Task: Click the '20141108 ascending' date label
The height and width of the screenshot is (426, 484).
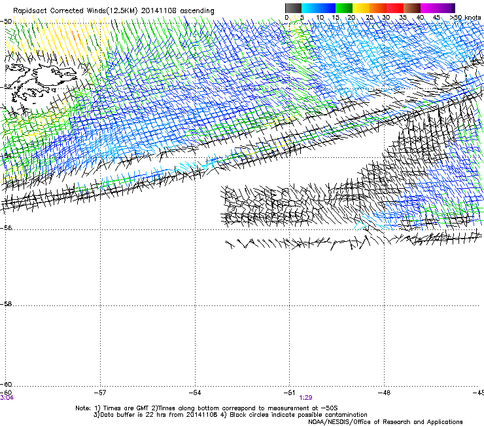Action: click(177, 11)
